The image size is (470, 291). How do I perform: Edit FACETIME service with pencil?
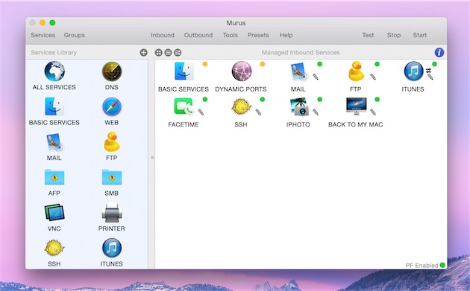pos(201,112)
